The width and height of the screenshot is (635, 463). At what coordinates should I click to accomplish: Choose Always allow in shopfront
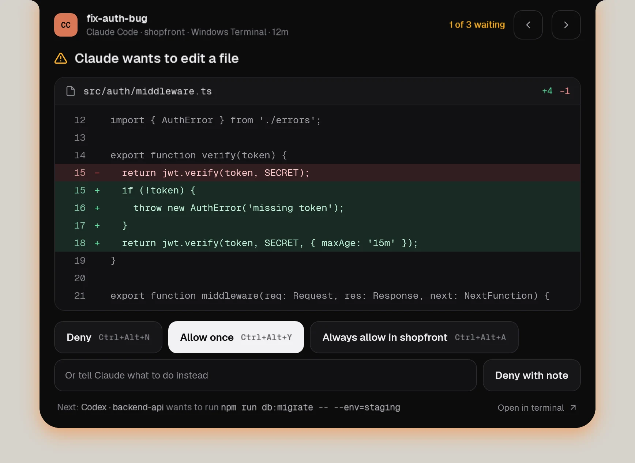(414, 337)
